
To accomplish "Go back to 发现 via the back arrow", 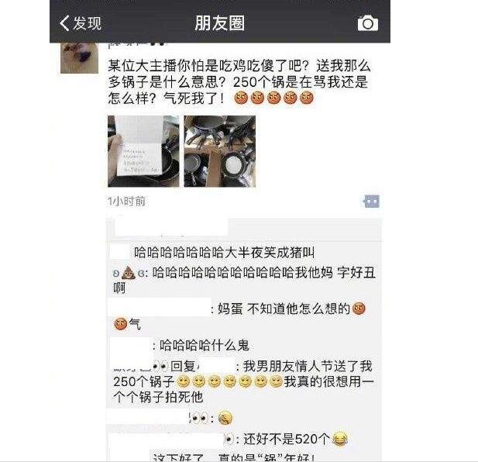I will [x=64, y=23].
